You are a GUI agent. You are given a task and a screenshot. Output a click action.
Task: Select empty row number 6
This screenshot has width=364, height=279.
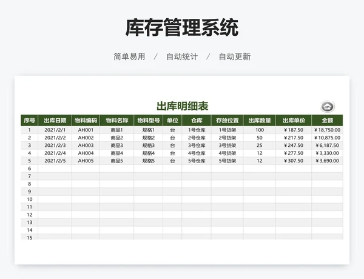coord(29,169)
